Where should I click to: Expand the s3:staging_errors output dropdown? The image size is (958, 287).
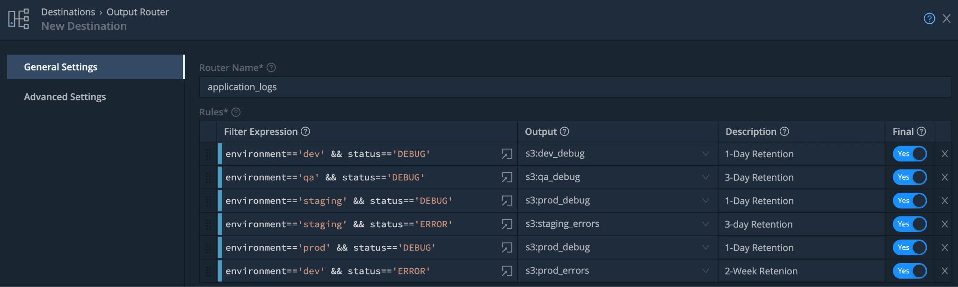point(705,224)
